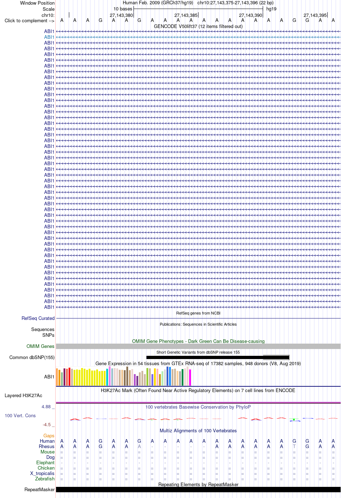The width and height of the screenshot is (341, 498).
Task: Click the 27,143,380 position label
Action: [121, 15]
